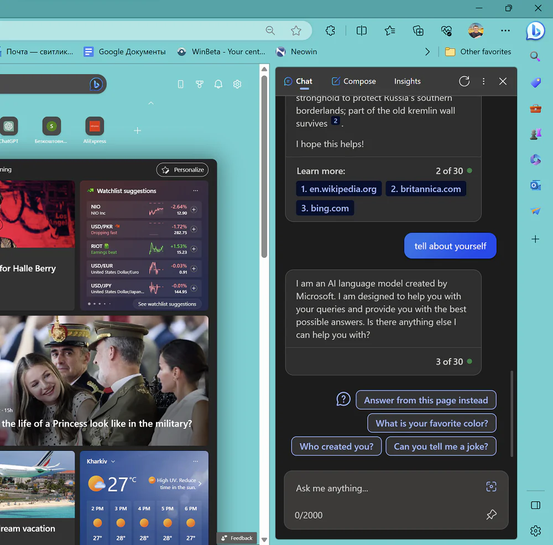Expand High UV alert arrow

tap(200, 484)
